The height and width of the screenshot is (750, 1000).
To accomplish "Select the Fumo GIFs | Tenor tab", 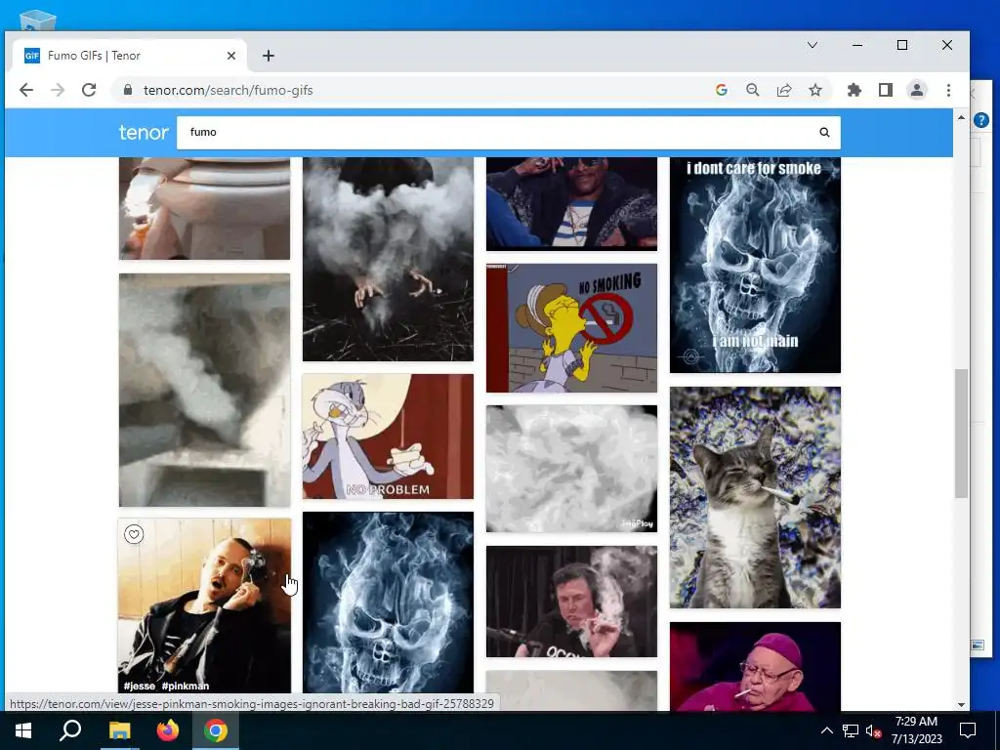I will point(128,56).
